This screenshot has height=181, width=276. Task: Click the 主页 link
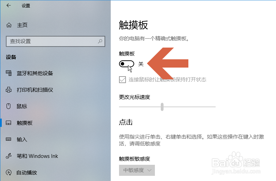coord(22,25)
